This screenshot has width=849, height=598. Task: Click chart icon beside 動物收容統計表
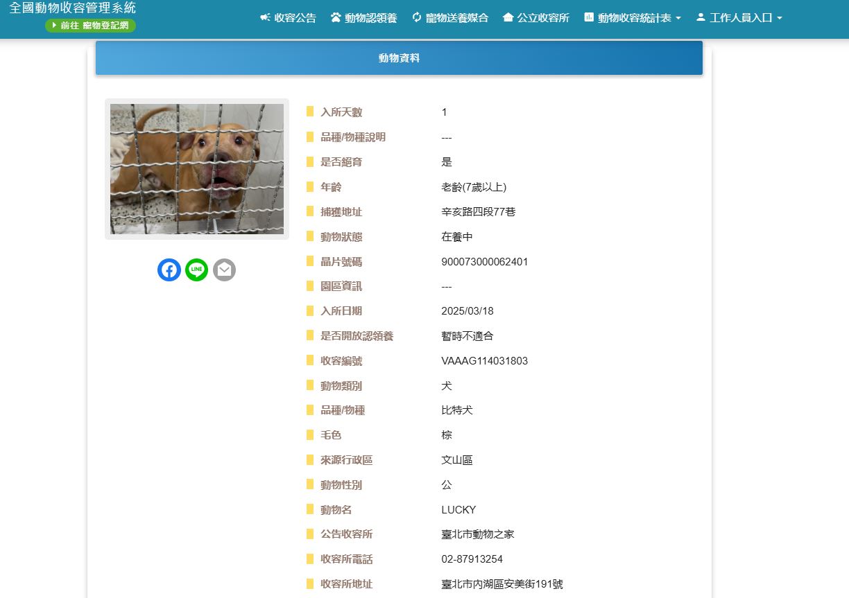tap(589, 17)
